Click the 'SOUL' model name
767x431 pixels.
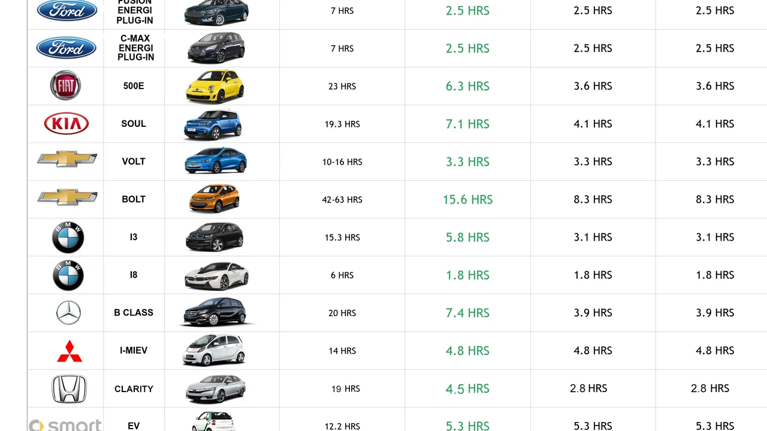pyautogui.click(x=134, y=123)
